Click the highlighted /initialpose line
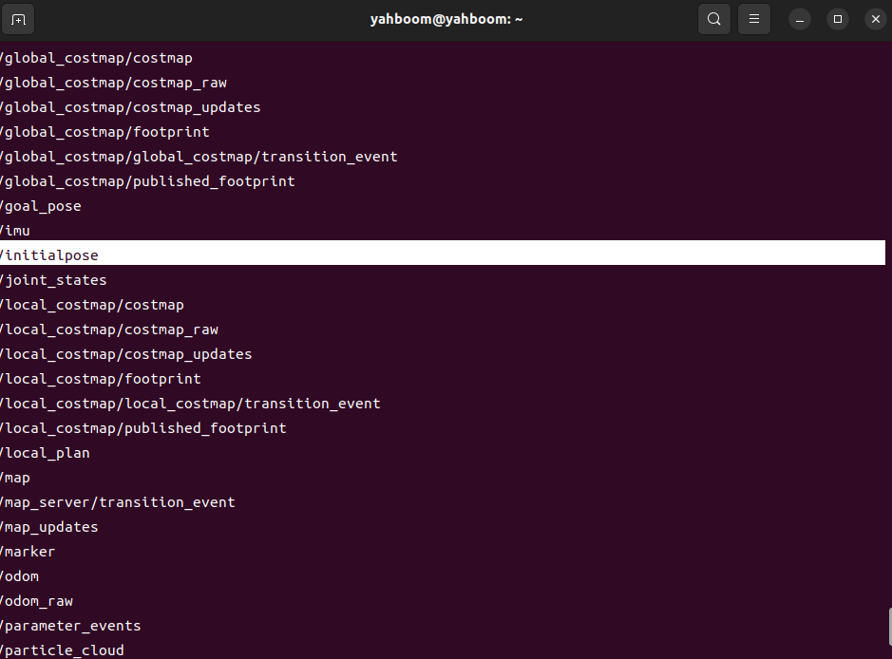 (x=443, y=253)
